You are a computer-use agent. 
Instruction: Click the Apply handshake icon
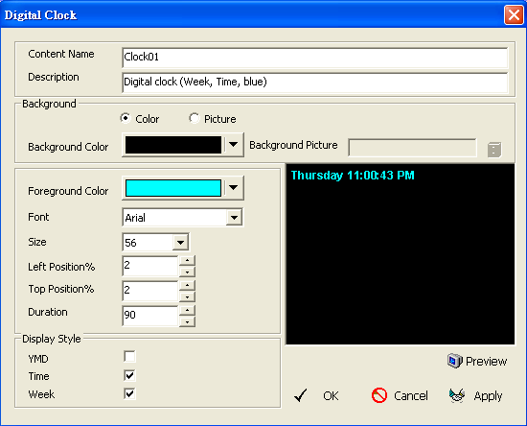[457, 395]
